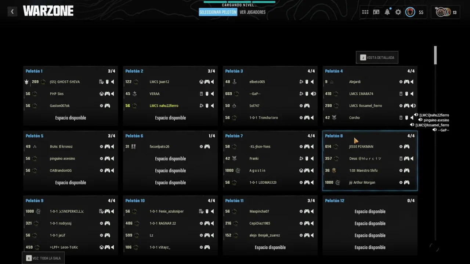Switch to Seleccionar Pelotón tab
470x264 pixels.
tap(218, 12)
